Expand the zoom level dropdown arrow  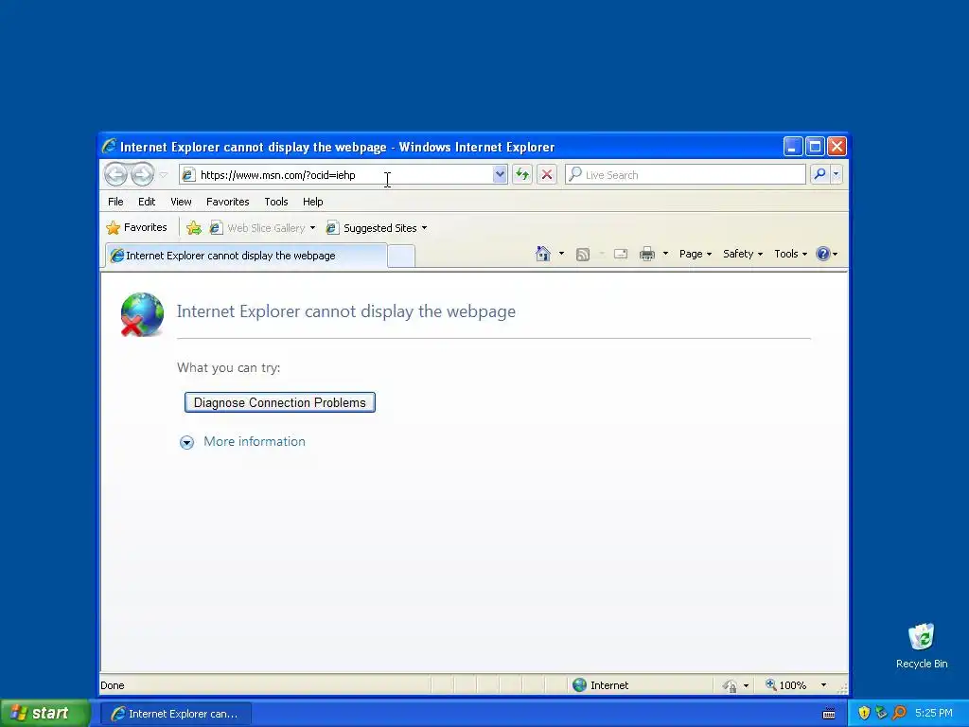click(823, 685)
